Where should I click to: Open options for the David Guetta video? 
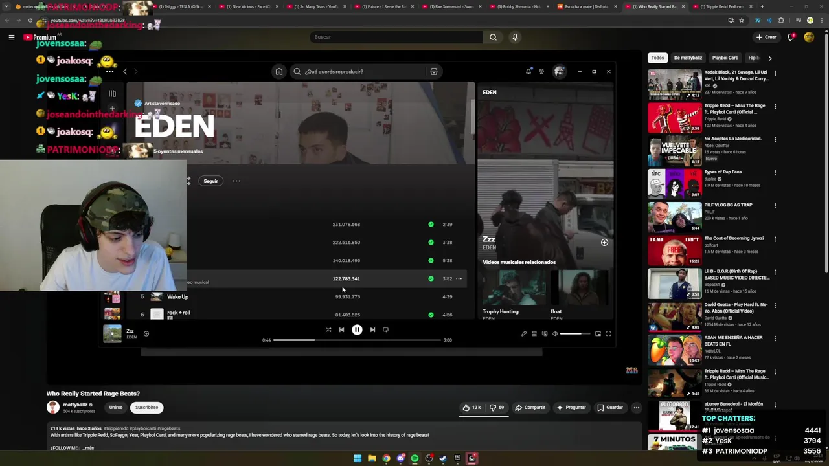(775, 305)
